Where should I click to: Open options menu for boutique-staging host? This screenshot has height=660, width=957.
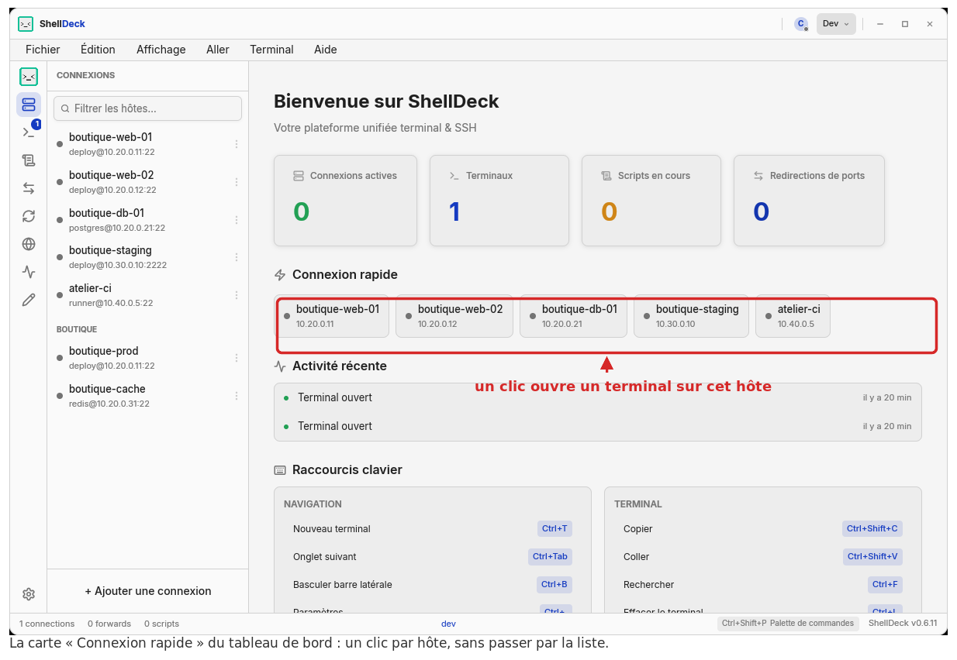click(237, 257)
